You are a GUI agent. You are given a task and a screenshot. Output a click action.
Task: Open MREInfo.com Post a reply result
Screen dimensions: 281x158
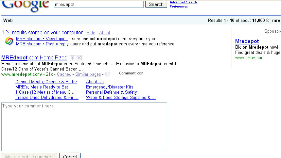(42, 44)
